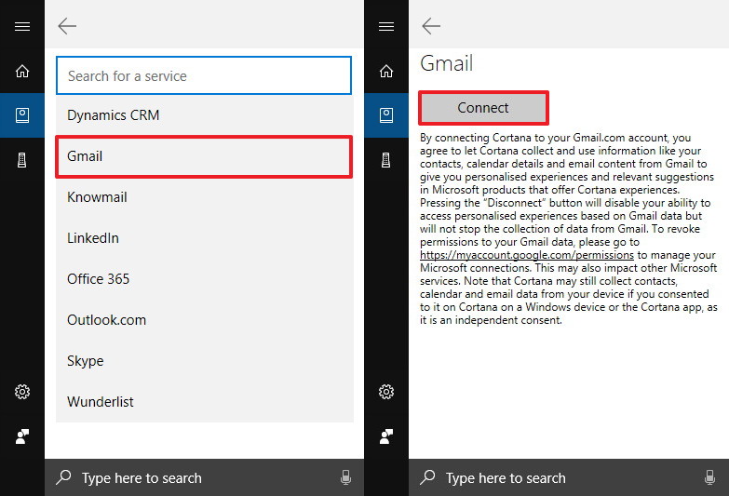
Task: Click microphone icon in right search bar
Action: [x=709, y=477]
